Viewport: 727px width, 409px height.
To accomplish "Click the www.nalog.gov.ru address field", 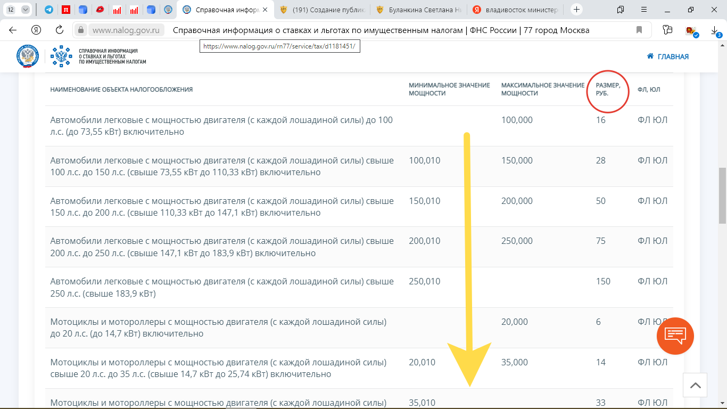I will (126, 30).
